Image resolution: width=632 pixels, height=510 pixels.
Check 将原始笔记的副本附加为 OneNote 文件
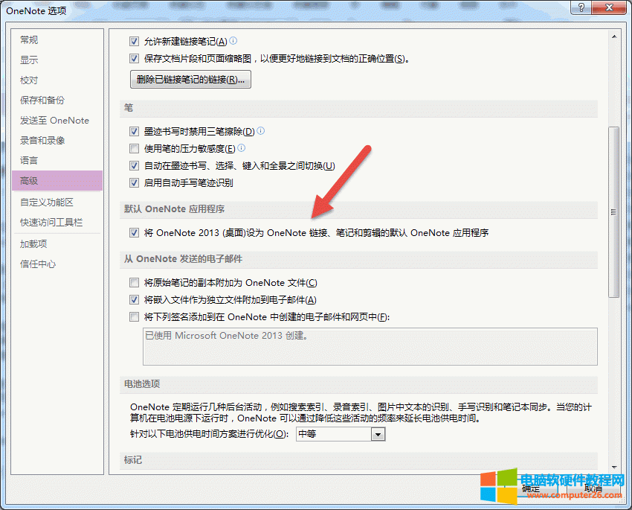(x=135, y=283)
